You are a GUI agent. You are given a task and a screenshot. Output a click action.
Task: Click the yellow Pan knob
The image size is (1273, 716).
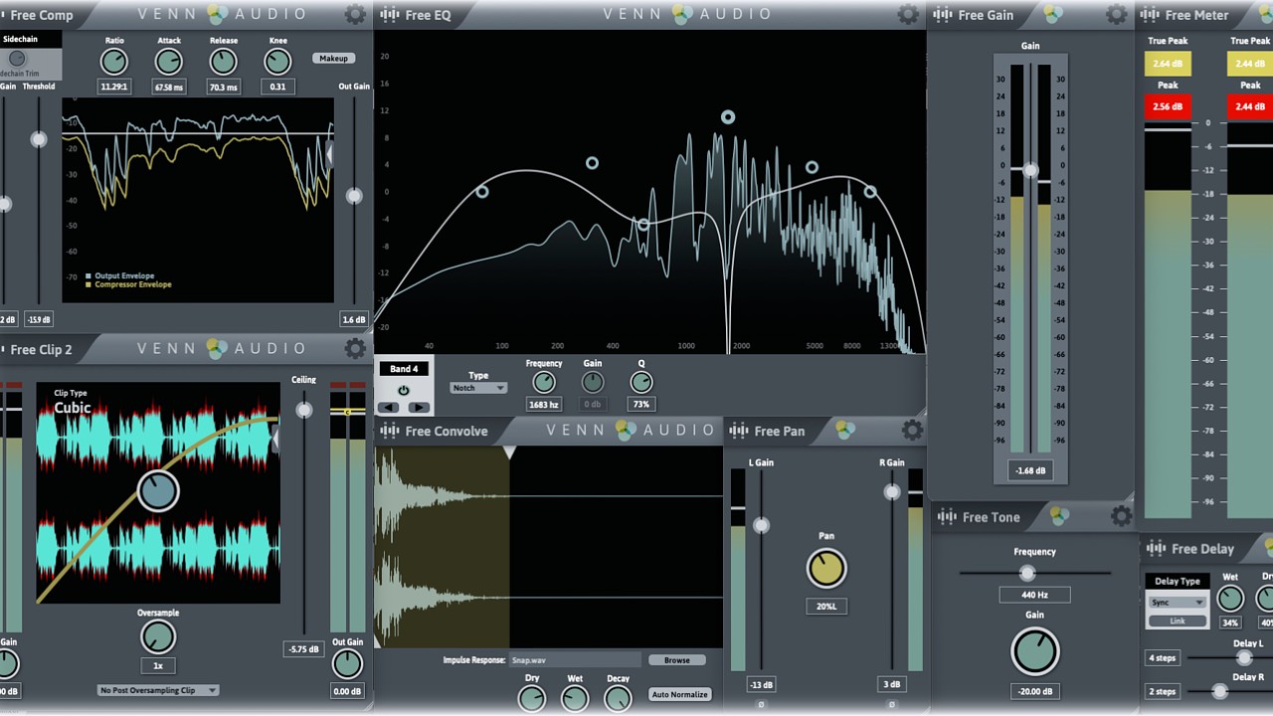826,569
